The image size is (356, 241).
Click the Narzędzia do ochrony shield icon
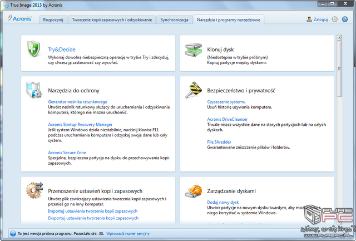[34, 90]
